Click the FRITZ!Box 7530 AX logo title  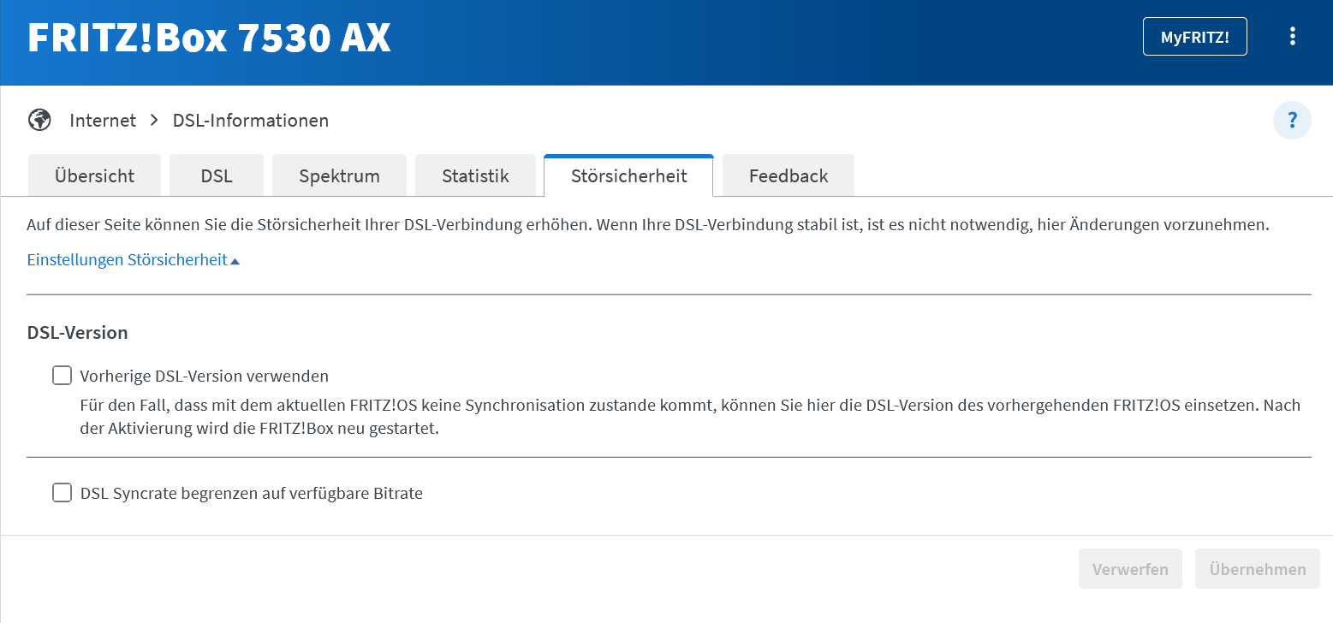coord(209,38)
